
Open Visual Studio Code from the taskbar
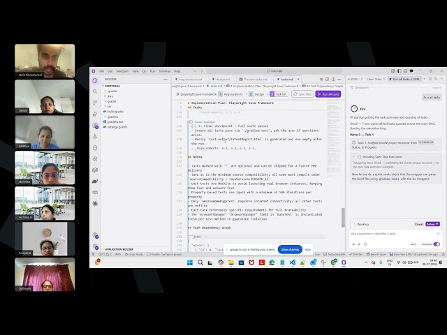point(292,262)
